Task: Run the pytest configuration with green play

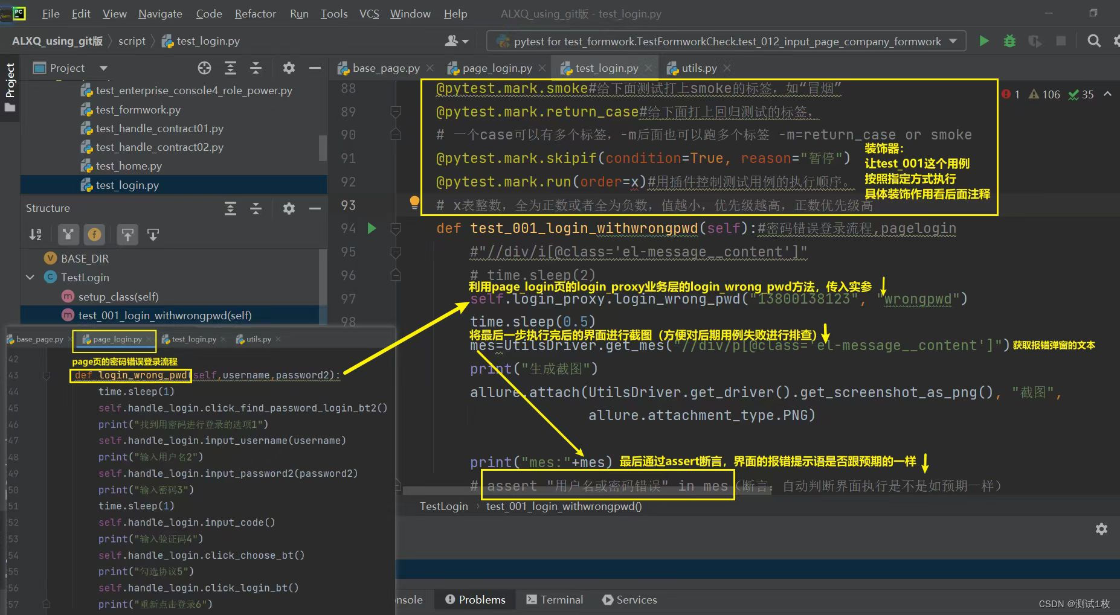Action: [983, 41]
